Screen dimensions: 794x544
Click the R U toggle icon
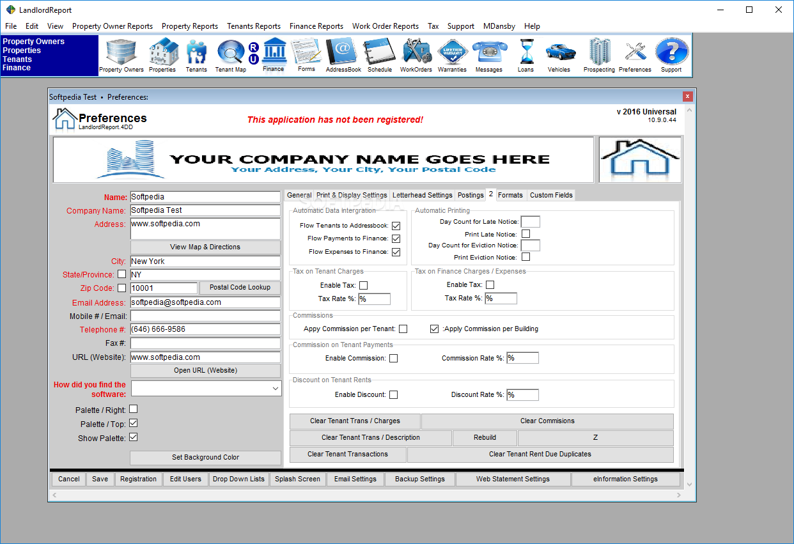coord(254,54)
